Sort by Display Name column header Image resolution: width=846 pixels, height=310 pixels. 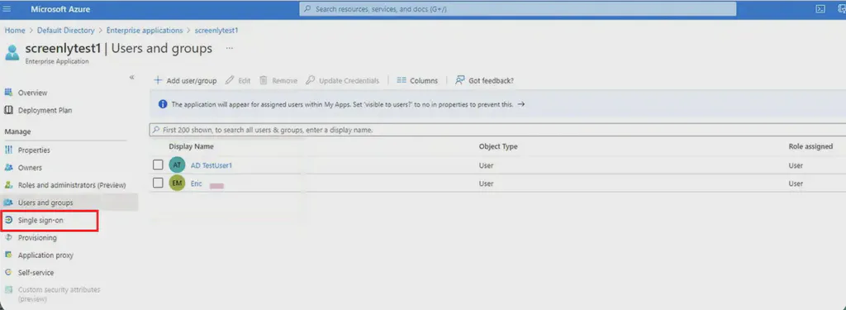point(191,146)
